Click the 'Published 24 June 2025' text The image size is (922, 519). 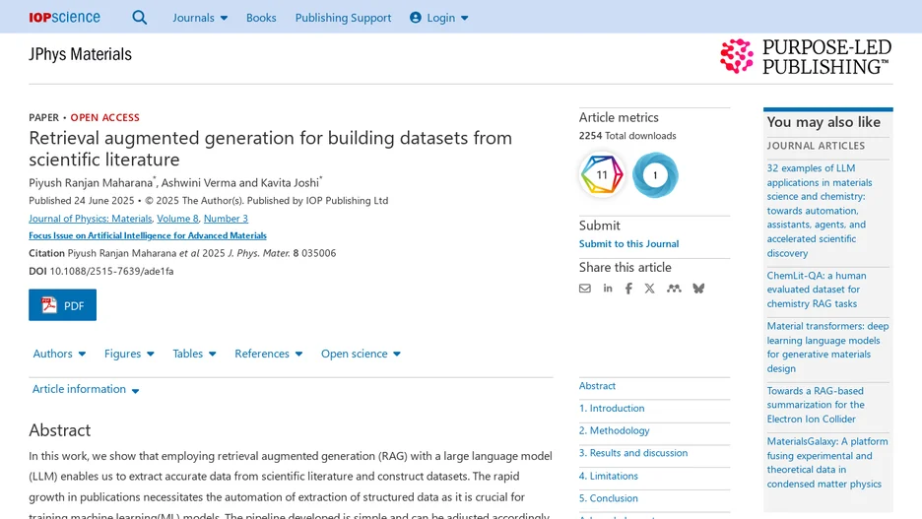click(81, 201)
